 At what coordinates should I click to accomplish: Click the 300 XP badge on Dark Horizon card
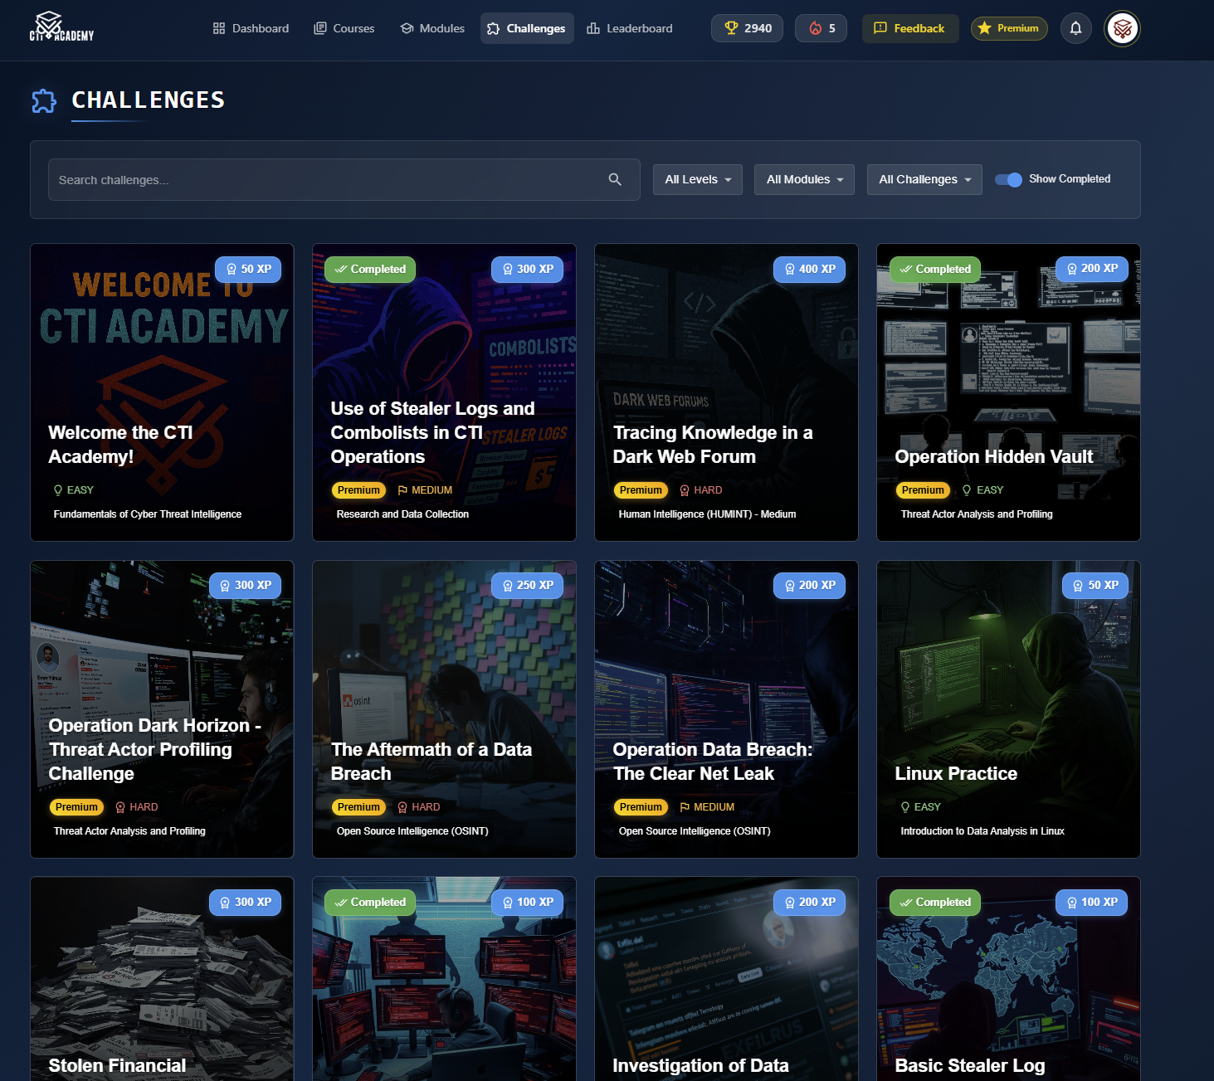246,585
